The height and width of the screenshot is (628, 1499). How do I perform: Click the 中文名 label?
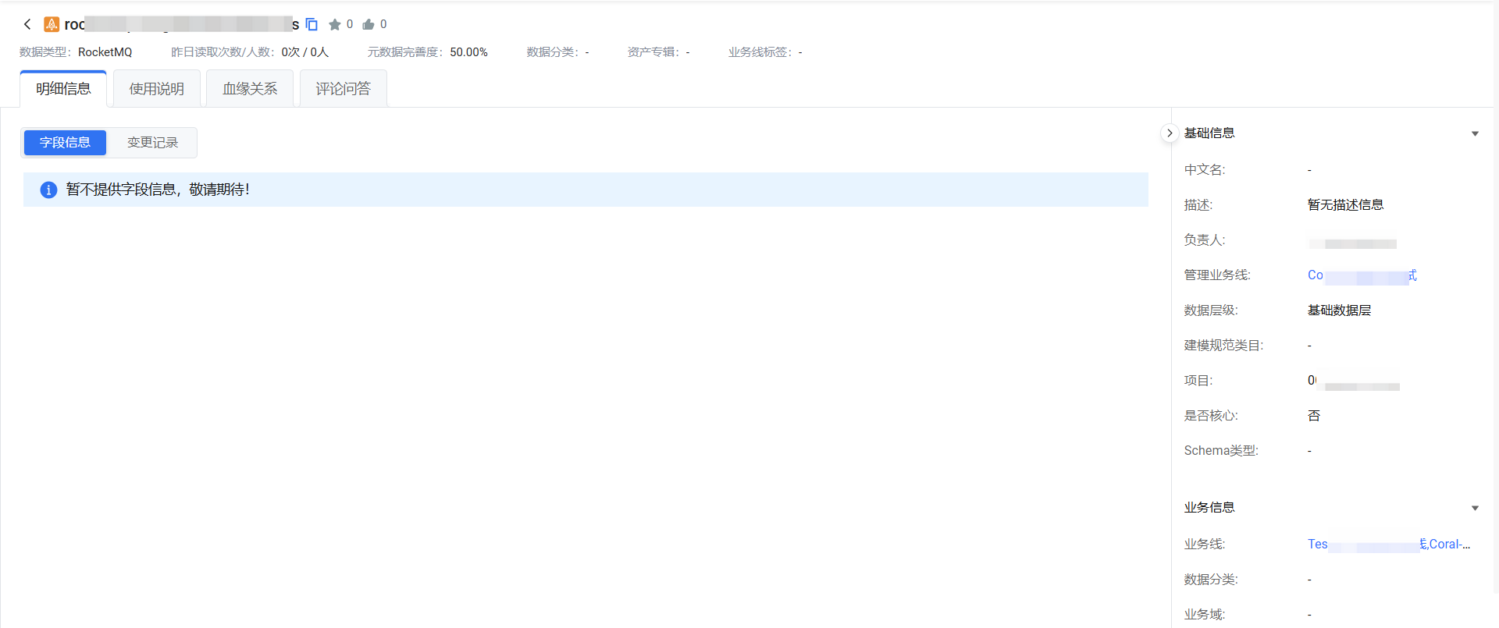(x=1205, y=170)
